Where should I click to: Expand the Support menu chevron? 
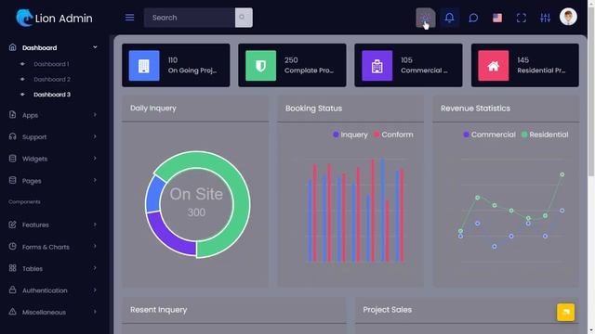click(95, 136)
